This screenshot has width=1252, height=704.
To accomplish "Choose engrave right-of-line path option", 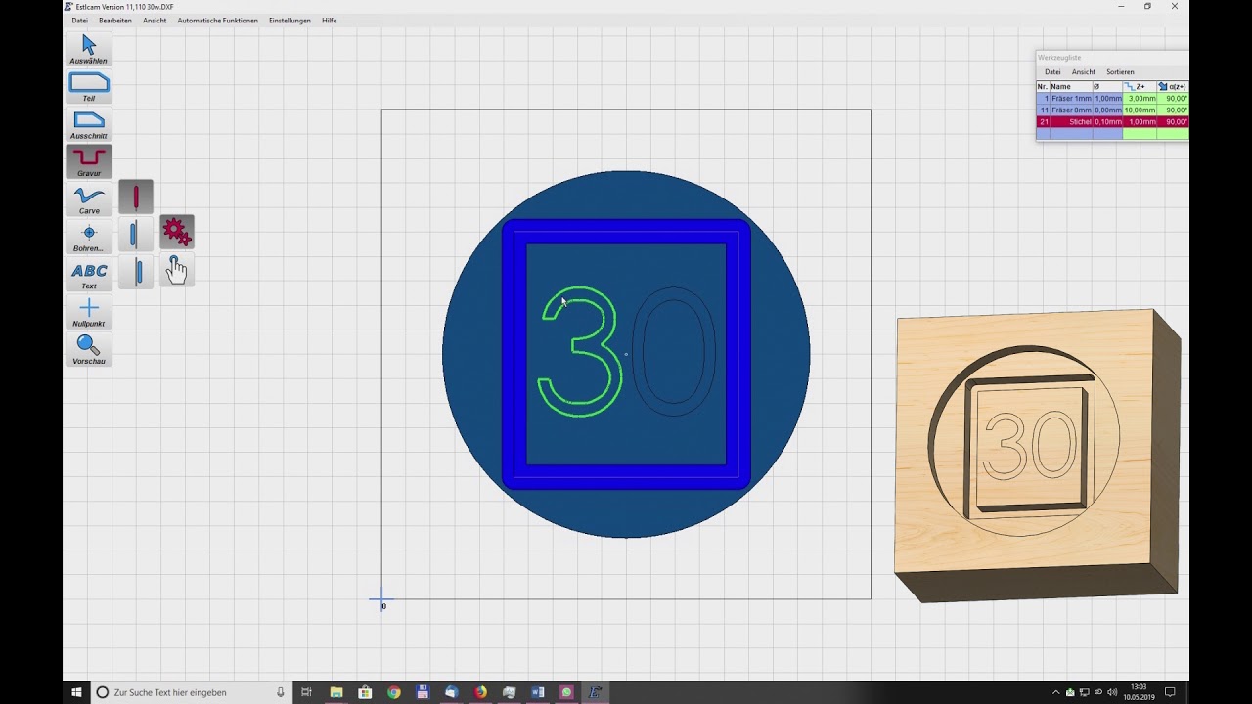I will pos(136,272).
